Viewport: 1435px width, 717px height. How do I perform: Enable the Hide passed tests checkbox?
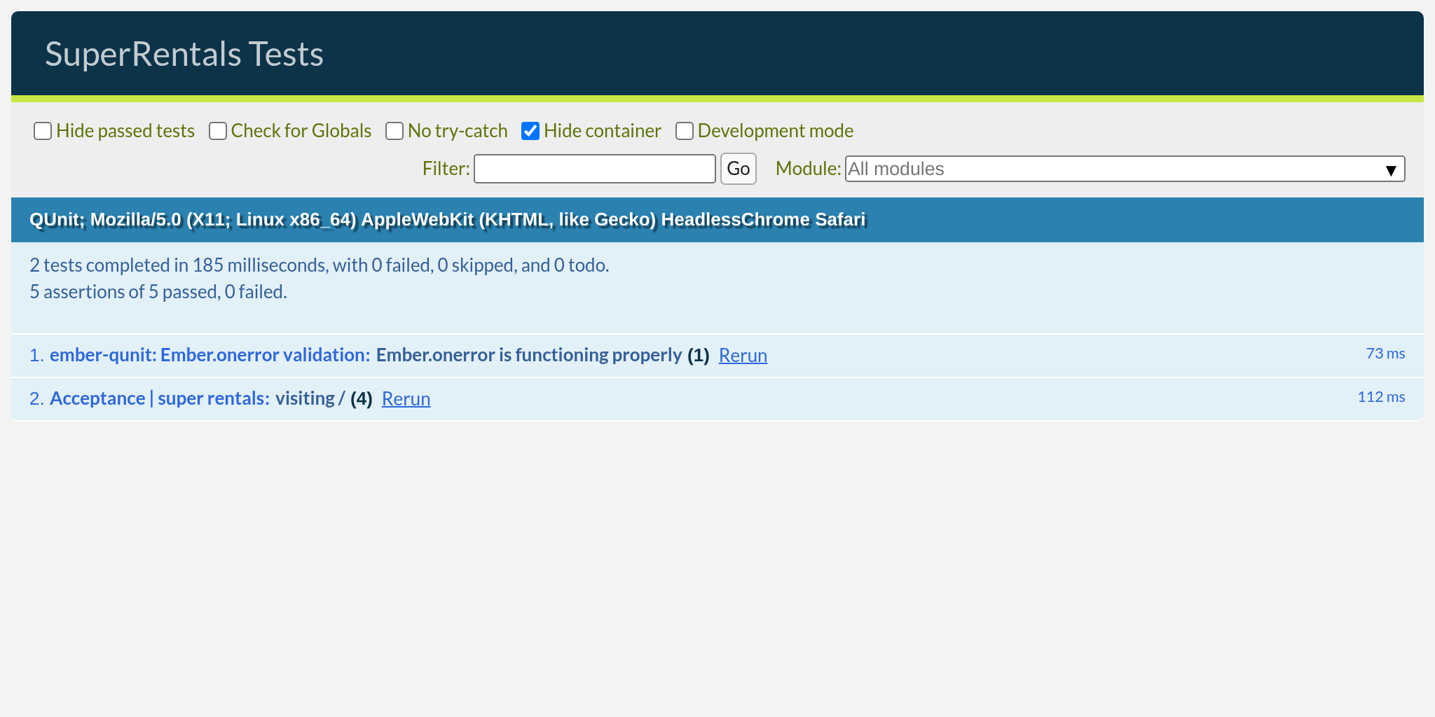tap(43, 131)
